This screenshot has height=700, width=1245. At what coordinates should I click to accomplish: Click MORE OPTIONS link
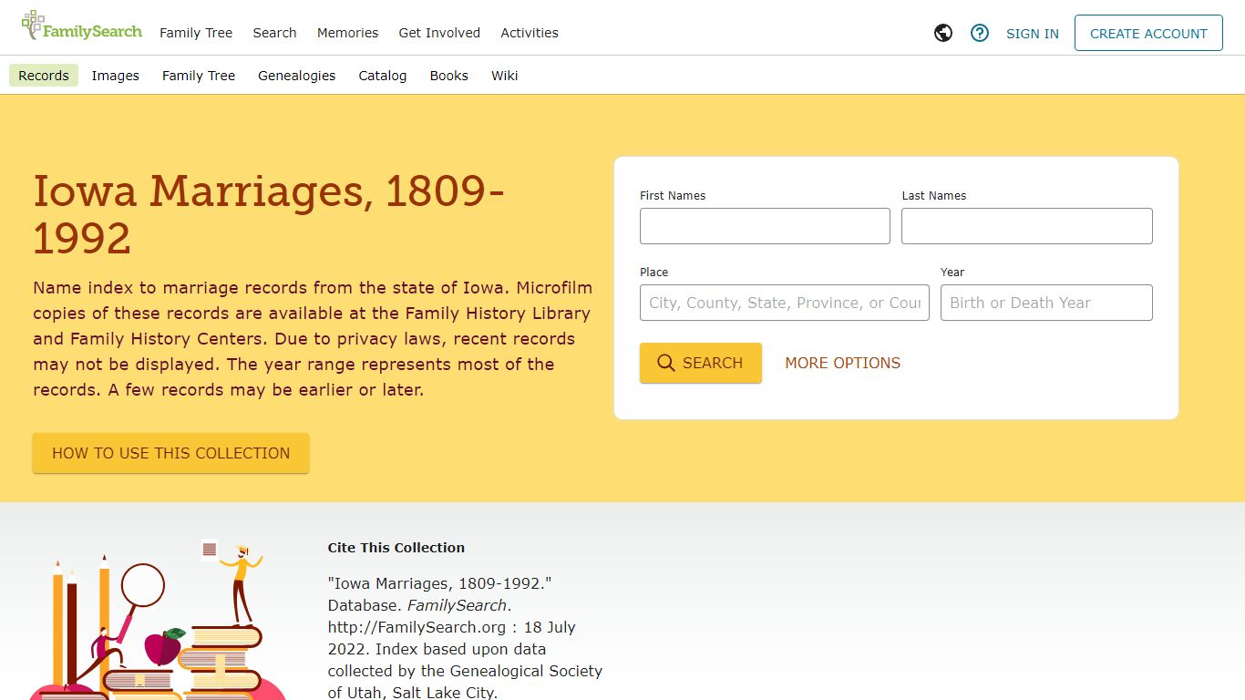coord(843,363)
